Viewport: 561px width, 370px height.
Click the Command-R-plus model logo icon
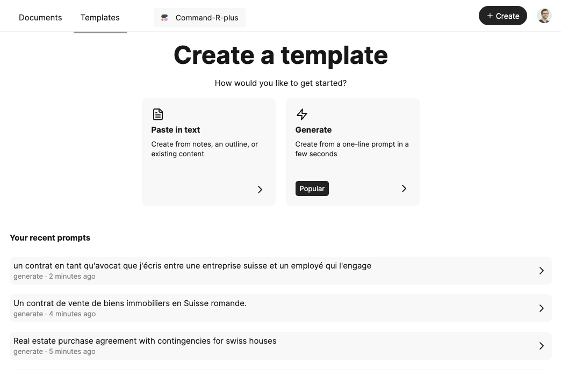point(164,18)
